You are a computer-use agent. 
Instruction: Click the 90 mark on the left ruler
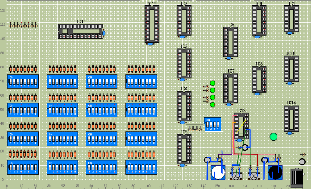[x=2, y=53]
